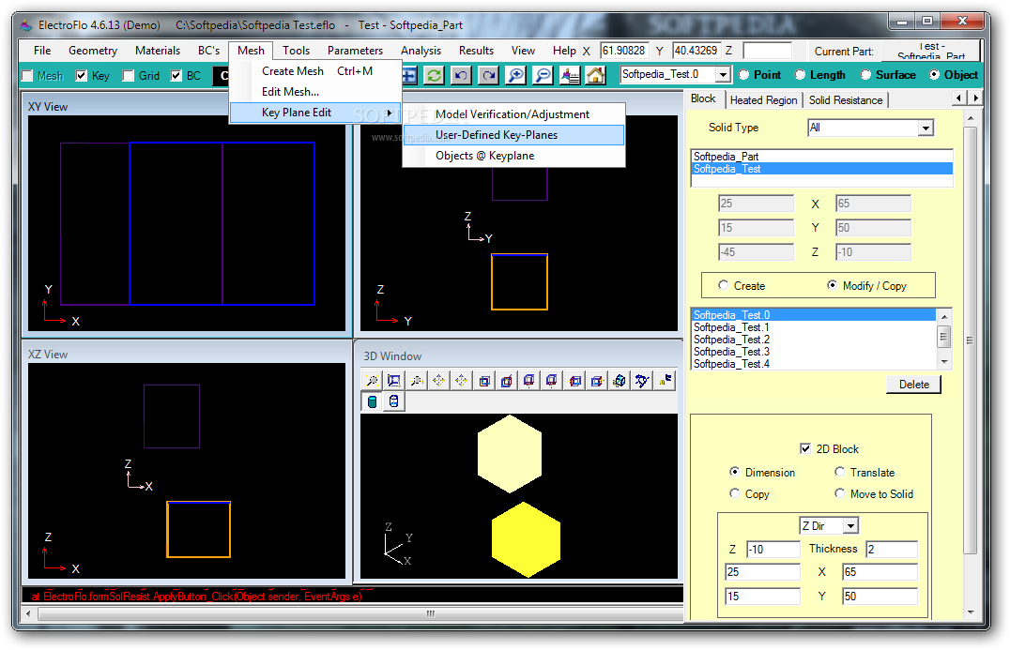The width and height of the screenshot is (1010, 650).
Task: Select Edit Mesh... from the Mesh menu
Action: 315,92
